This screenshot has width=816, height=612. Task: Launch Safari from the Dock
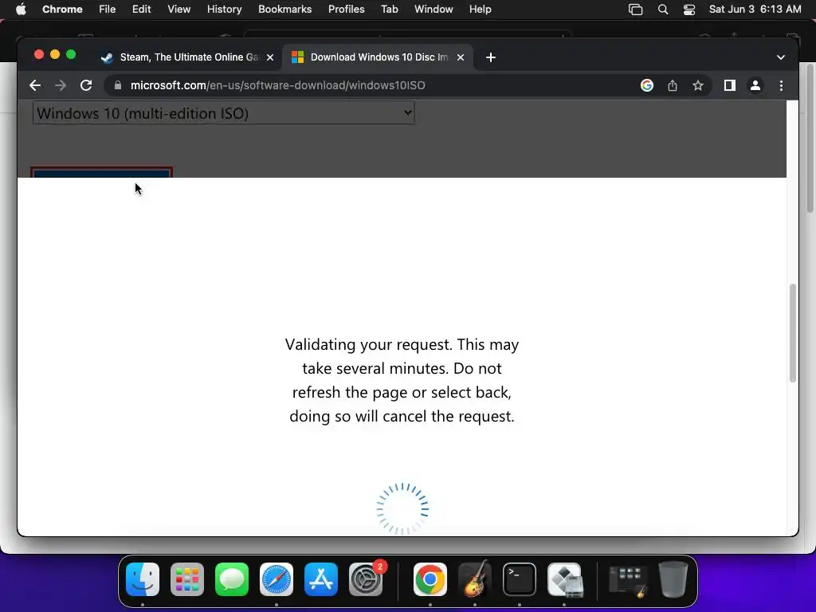click(277, 579)
